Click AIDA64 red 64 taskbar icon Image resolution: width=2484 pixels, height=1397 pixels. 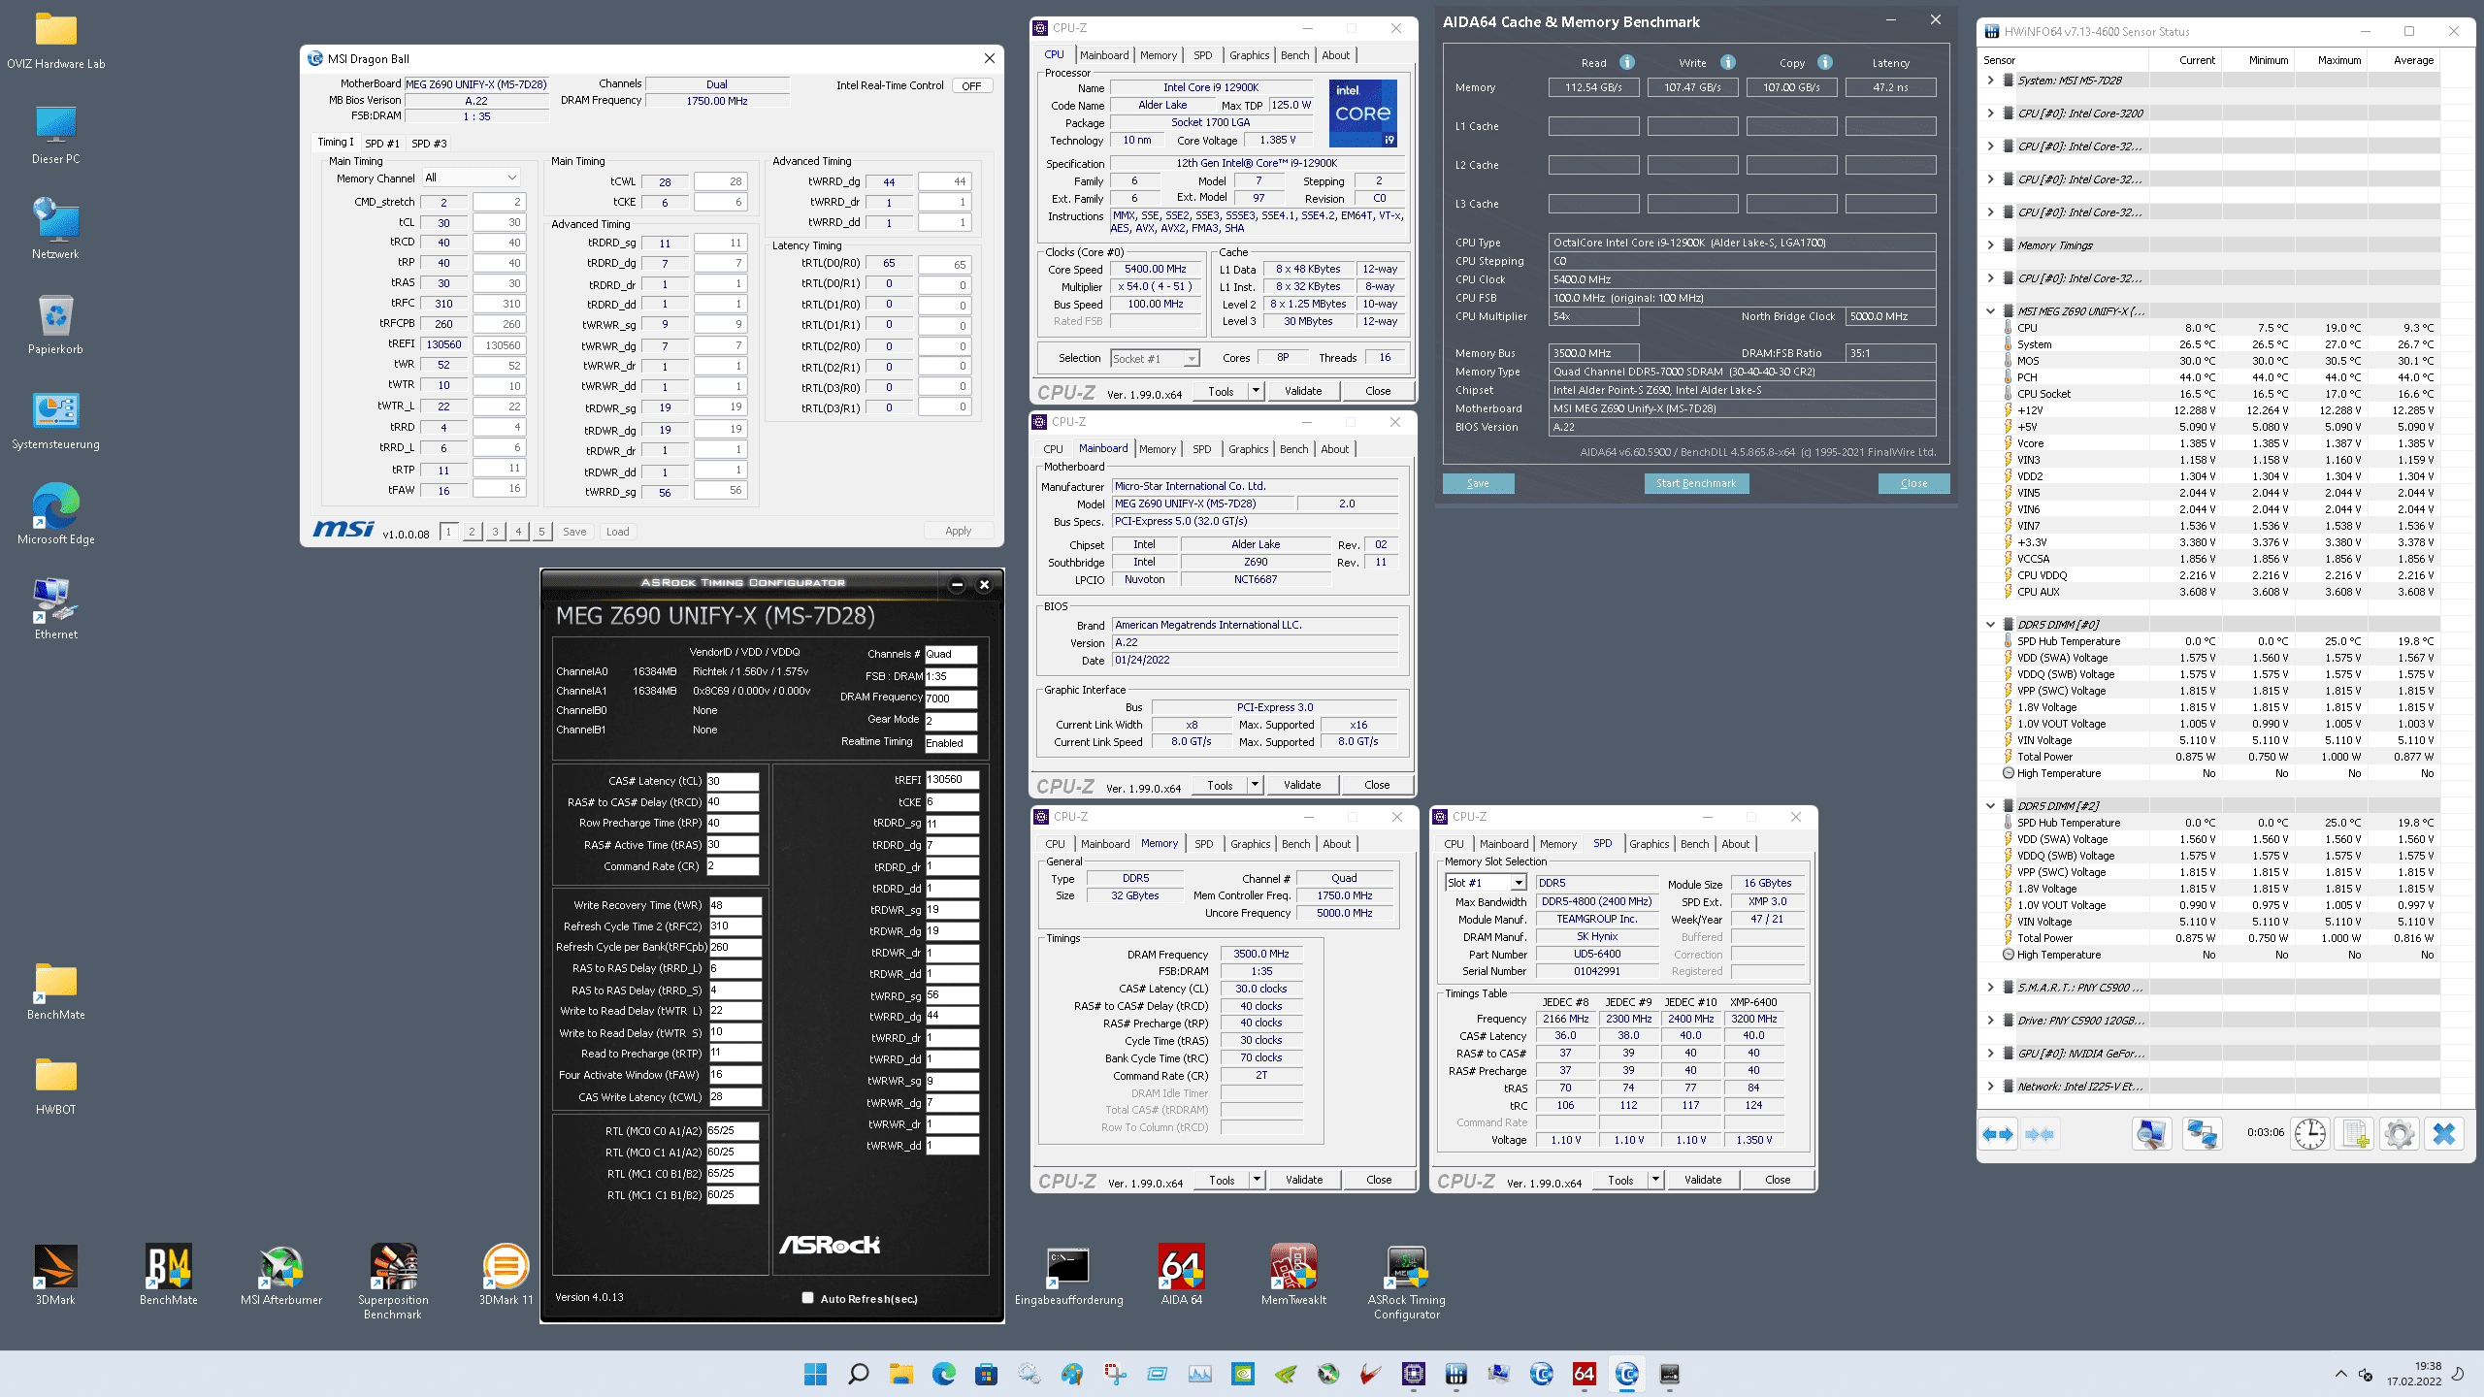(1584, 1374)
